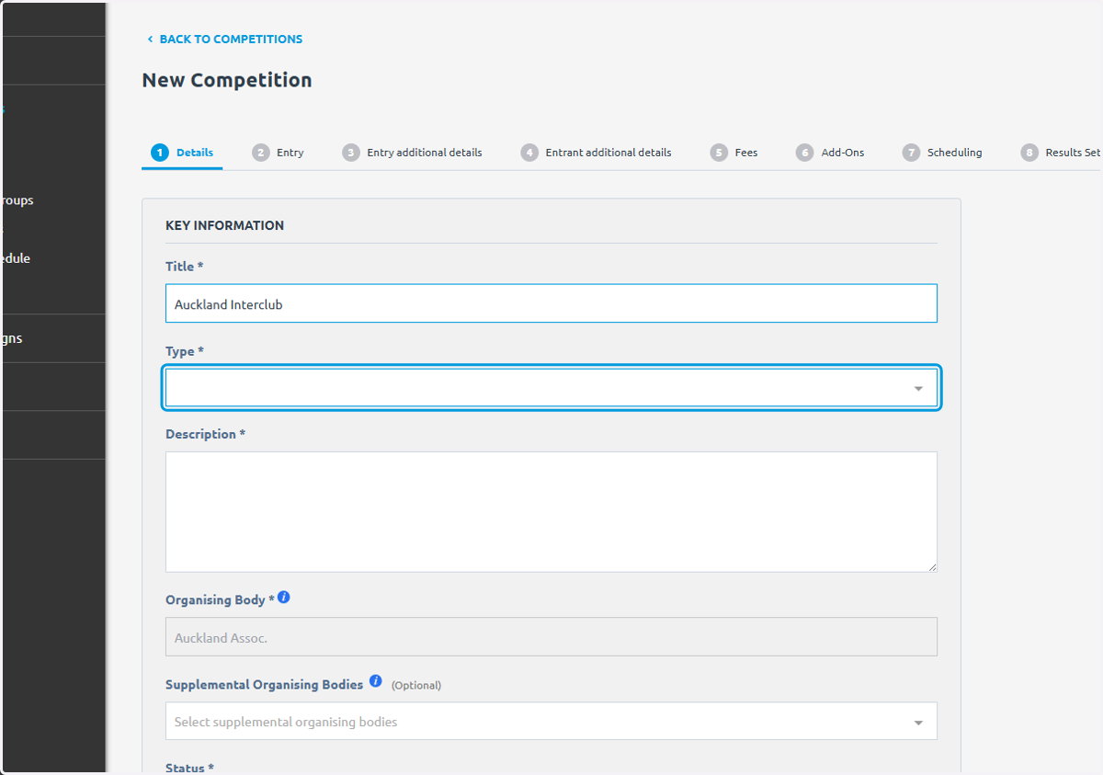Click the Supplemental Organising Bodies dropdown arrow
This screenshot has height=775, width=1103.
(918, 723)
